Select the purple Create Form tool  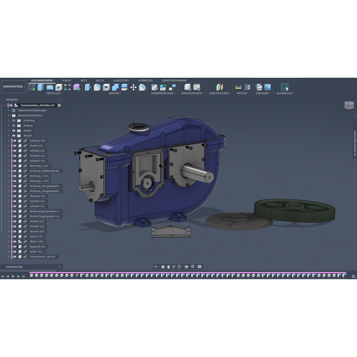[x=77, y=87]
